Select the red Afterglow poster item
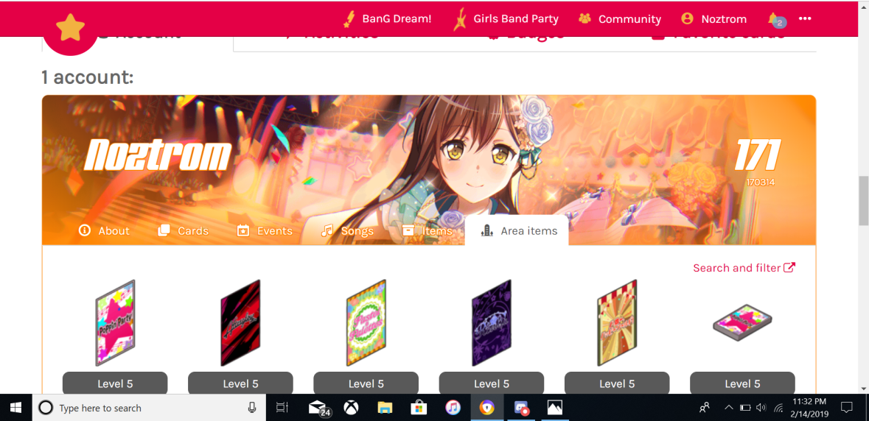Image resolution: width=869 pixels, height=421 pixels. pos(240,322)
